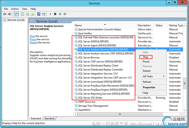189x128 pixels.
Task: Click the Stop Service square icon
Action: tap(55, 14)
